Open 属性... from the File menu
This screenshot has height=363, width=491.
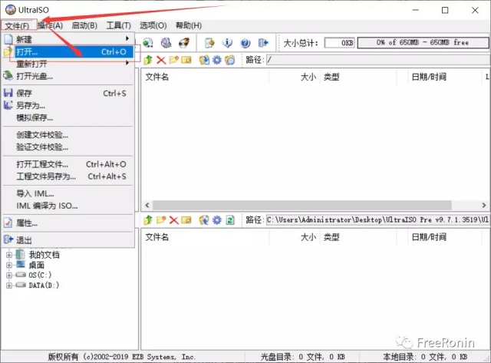(68, 223)
